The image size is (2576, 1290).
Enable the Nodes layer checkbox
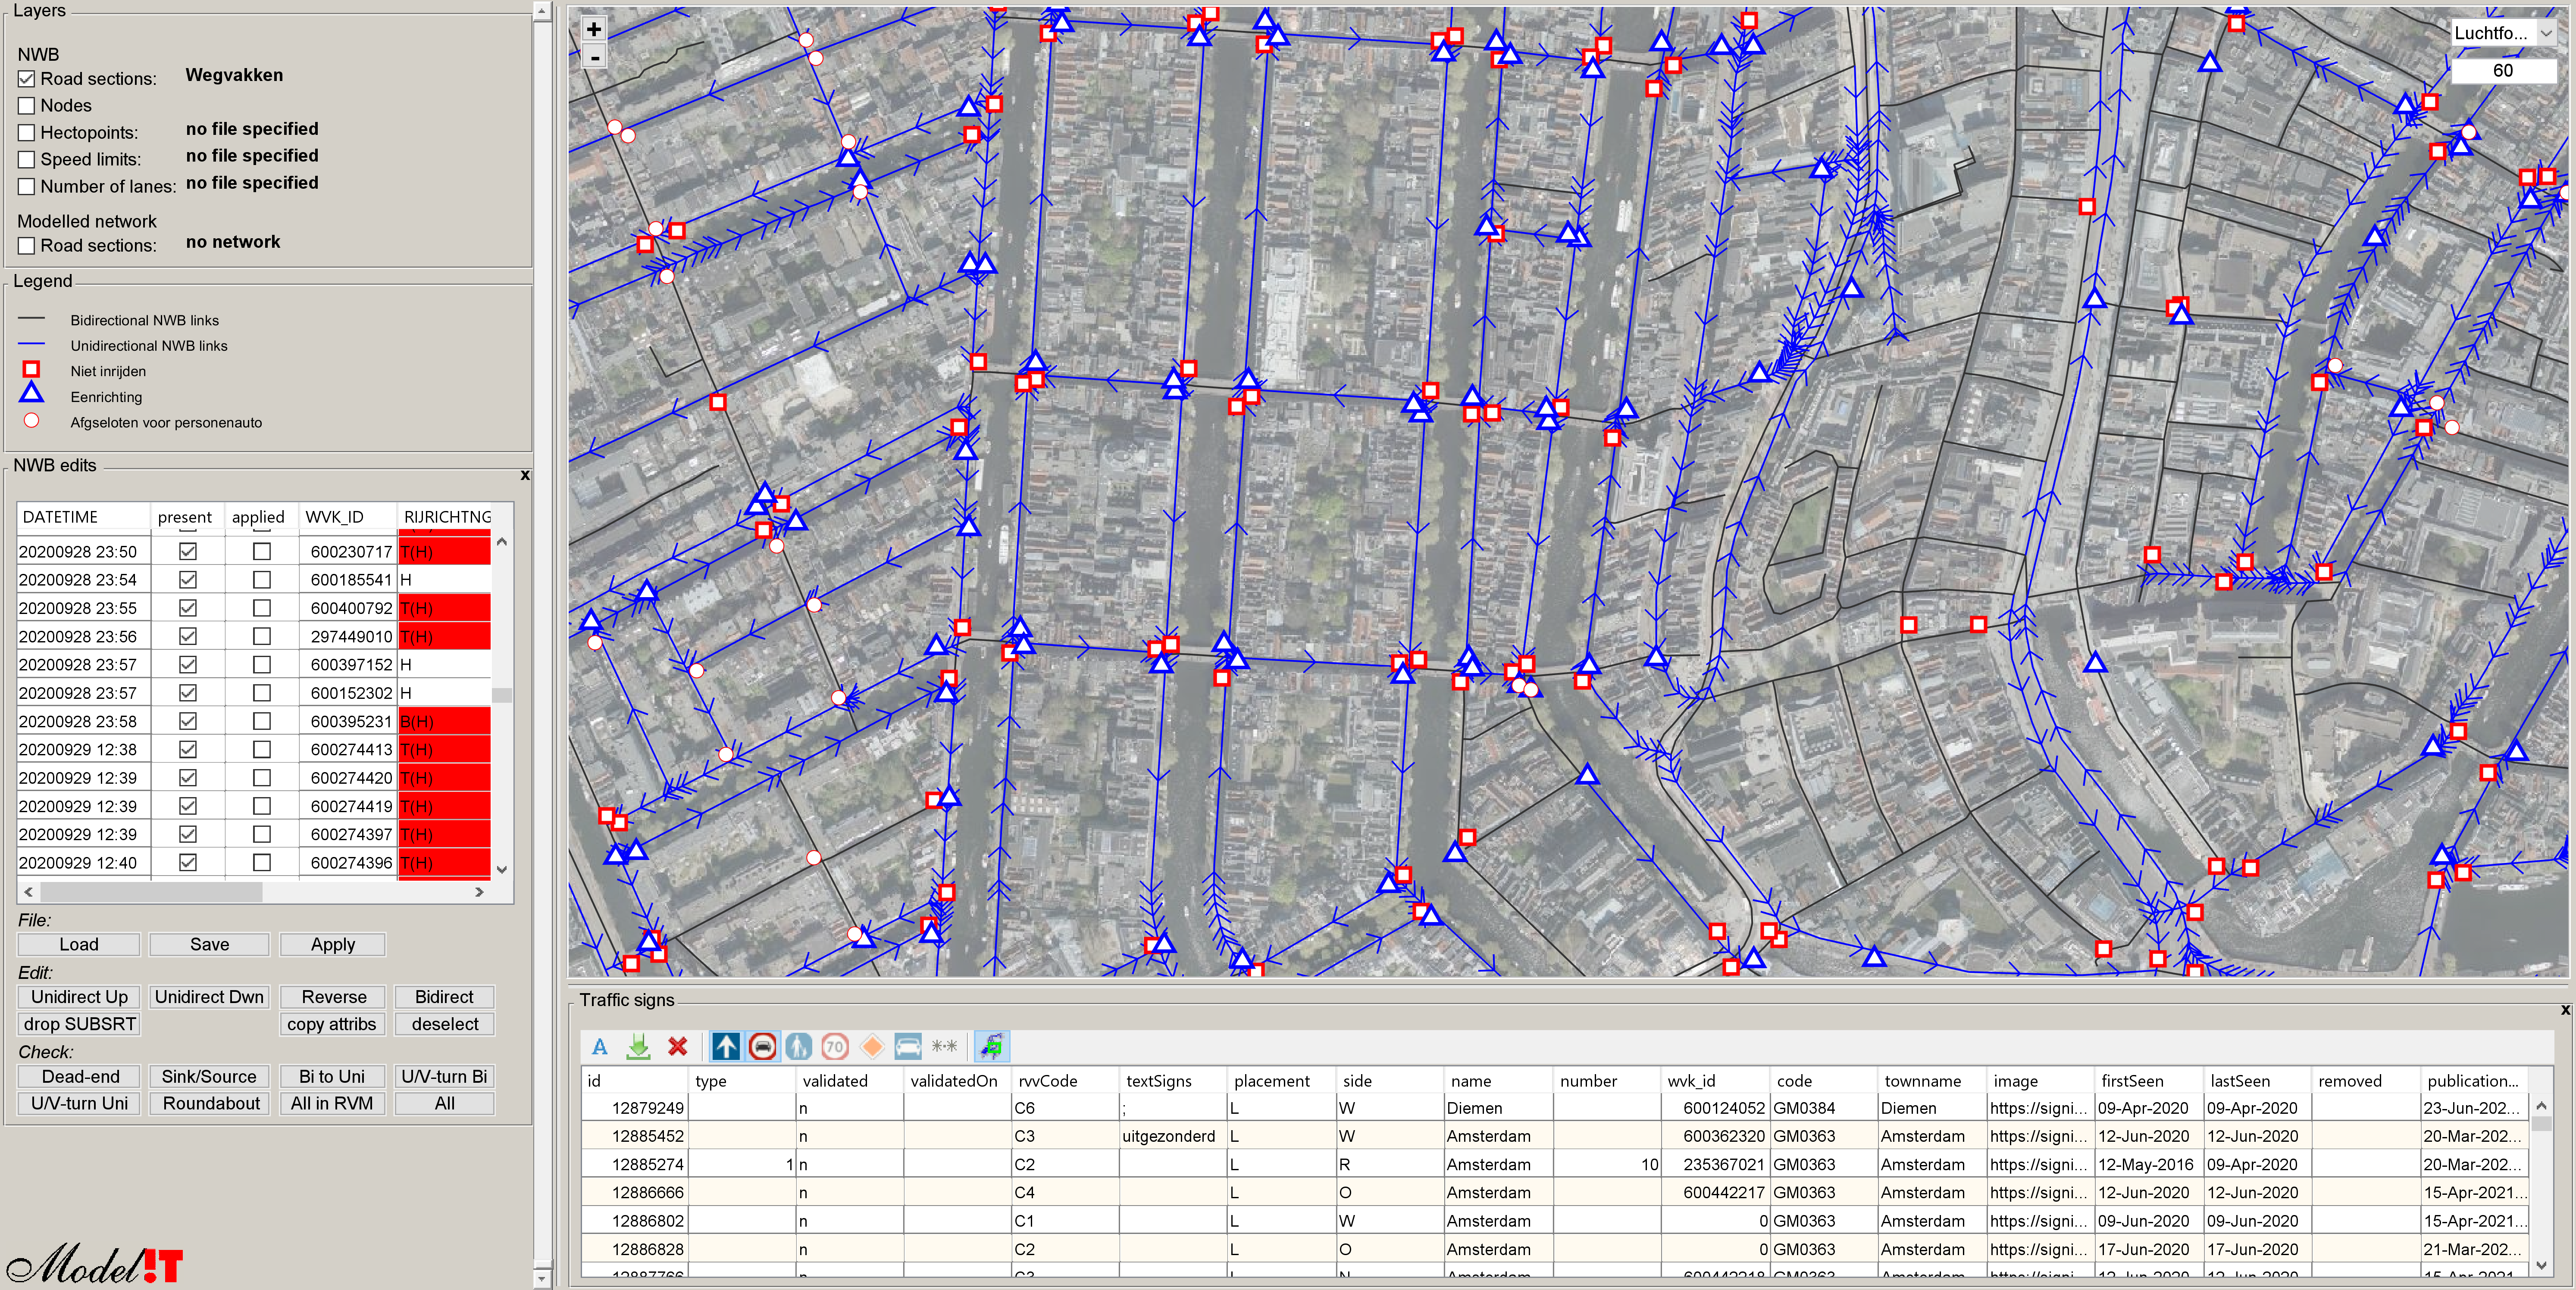[27, 106]
